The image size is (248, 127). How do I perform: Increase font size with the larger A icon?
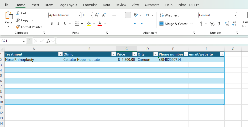tap(97, 15)
